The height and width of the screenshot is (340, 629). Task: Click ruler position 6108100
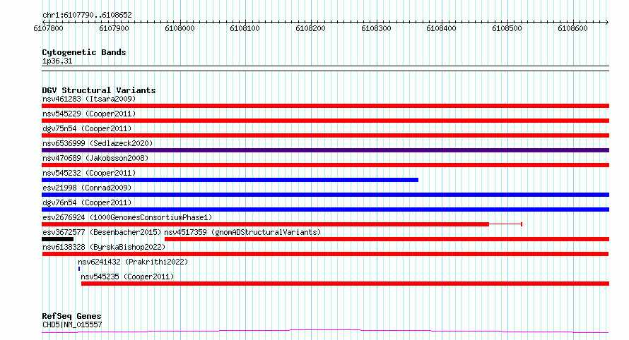pyautogui.click(x=245, y=28)
